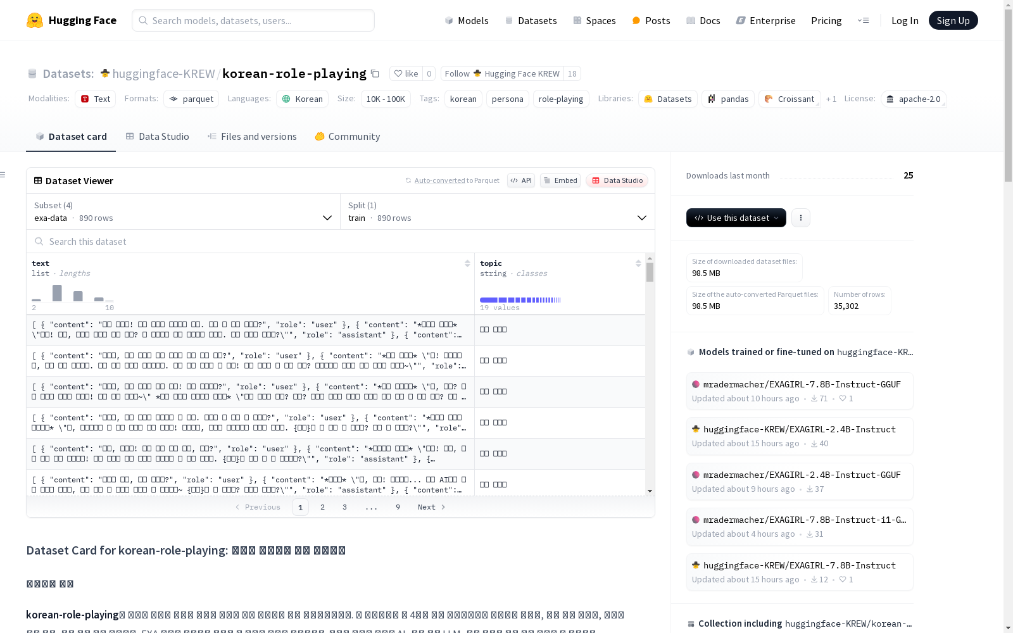Image resolution: width=1013 pixels, height=633 pixels.
Task: Click the Pricing link
Action: pyautogui.click(x=826, y=20)
